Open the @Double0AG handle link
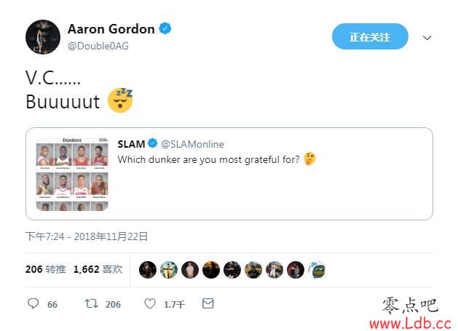The height and width of the screenshot is (331, 458). tap(98, 46)
